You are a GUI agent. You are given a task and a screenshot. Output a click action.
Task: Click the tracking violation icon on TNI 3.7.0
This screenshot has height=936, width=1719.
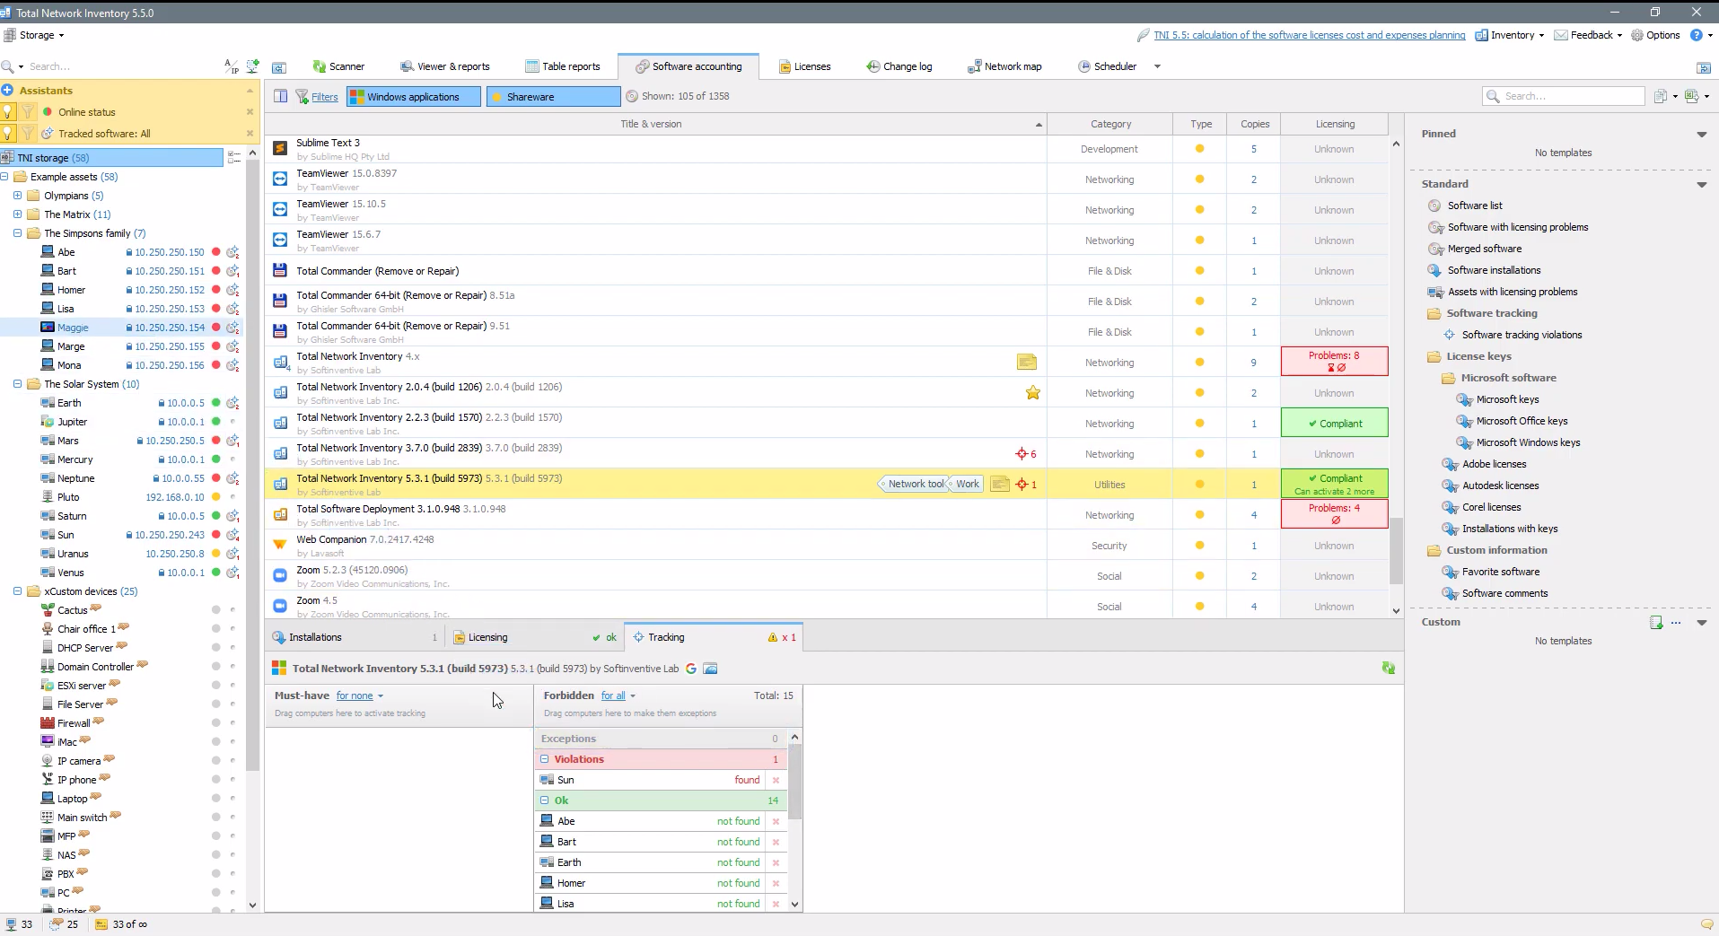click(x=1026, y=454)
